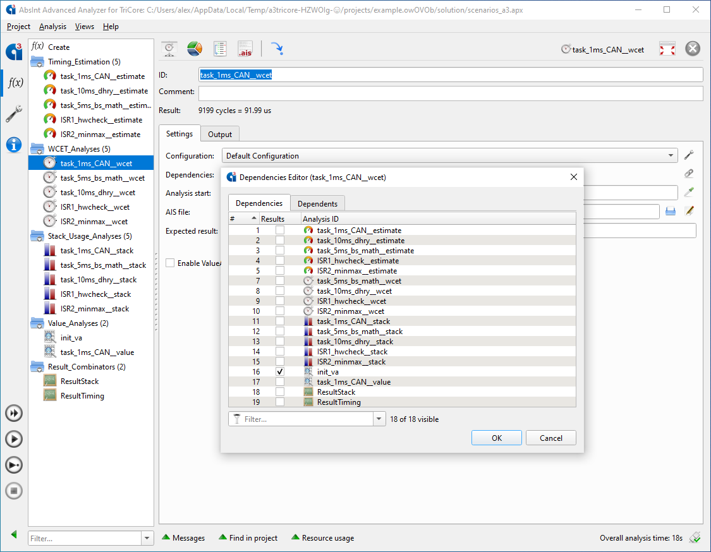Screen dimensions: 711x552
Task: Collapse the Timing_Estimation folder
Action: tap(37, 62)
